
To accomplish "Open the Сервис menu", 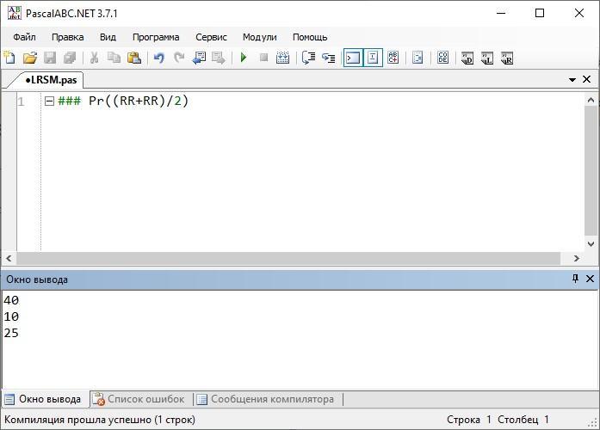I will coord(211,37).
